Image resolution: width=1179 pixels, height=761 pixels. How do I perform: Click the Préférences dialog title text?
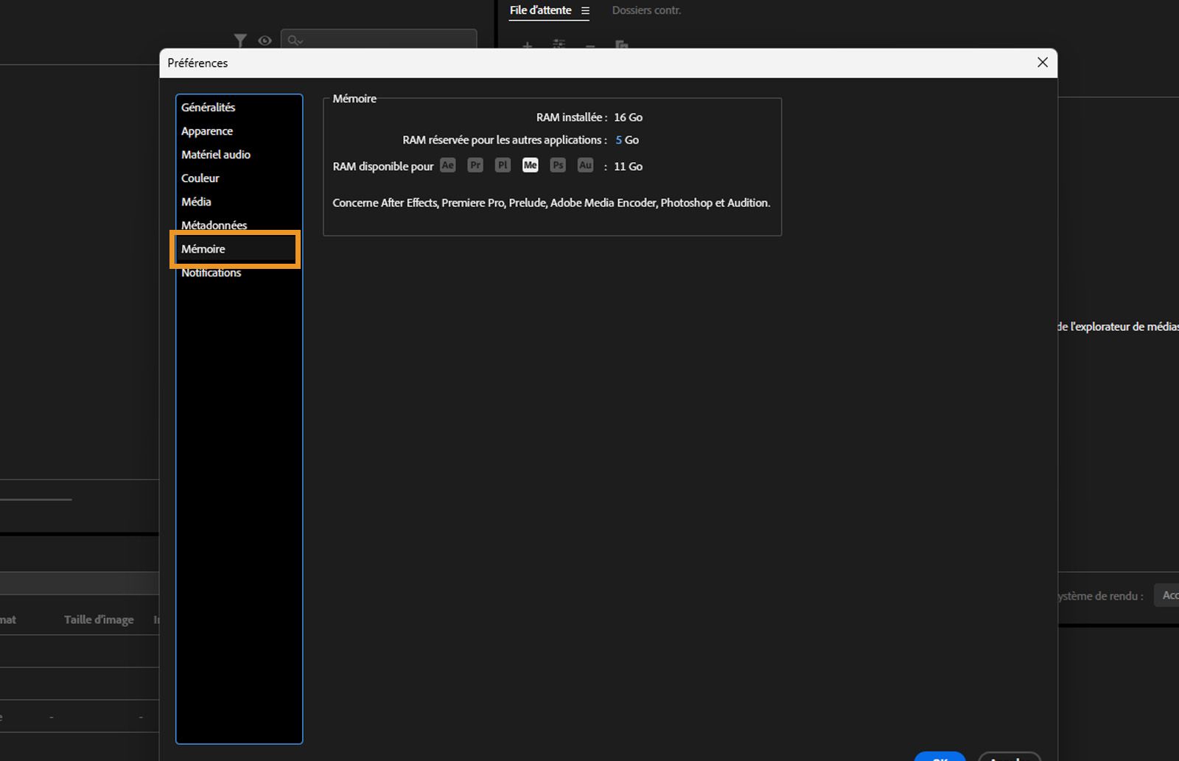[197, 63]
